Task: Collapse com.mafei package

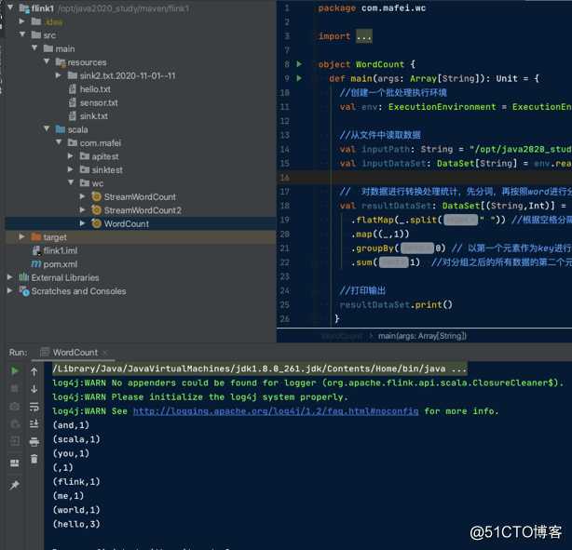Action: click(x=59, y=142)
